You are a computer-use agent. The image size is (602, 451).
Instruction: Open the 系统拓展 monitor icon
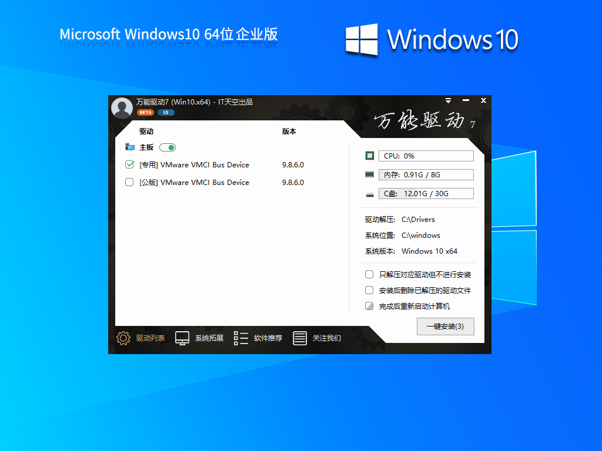[x=181, y=338]
